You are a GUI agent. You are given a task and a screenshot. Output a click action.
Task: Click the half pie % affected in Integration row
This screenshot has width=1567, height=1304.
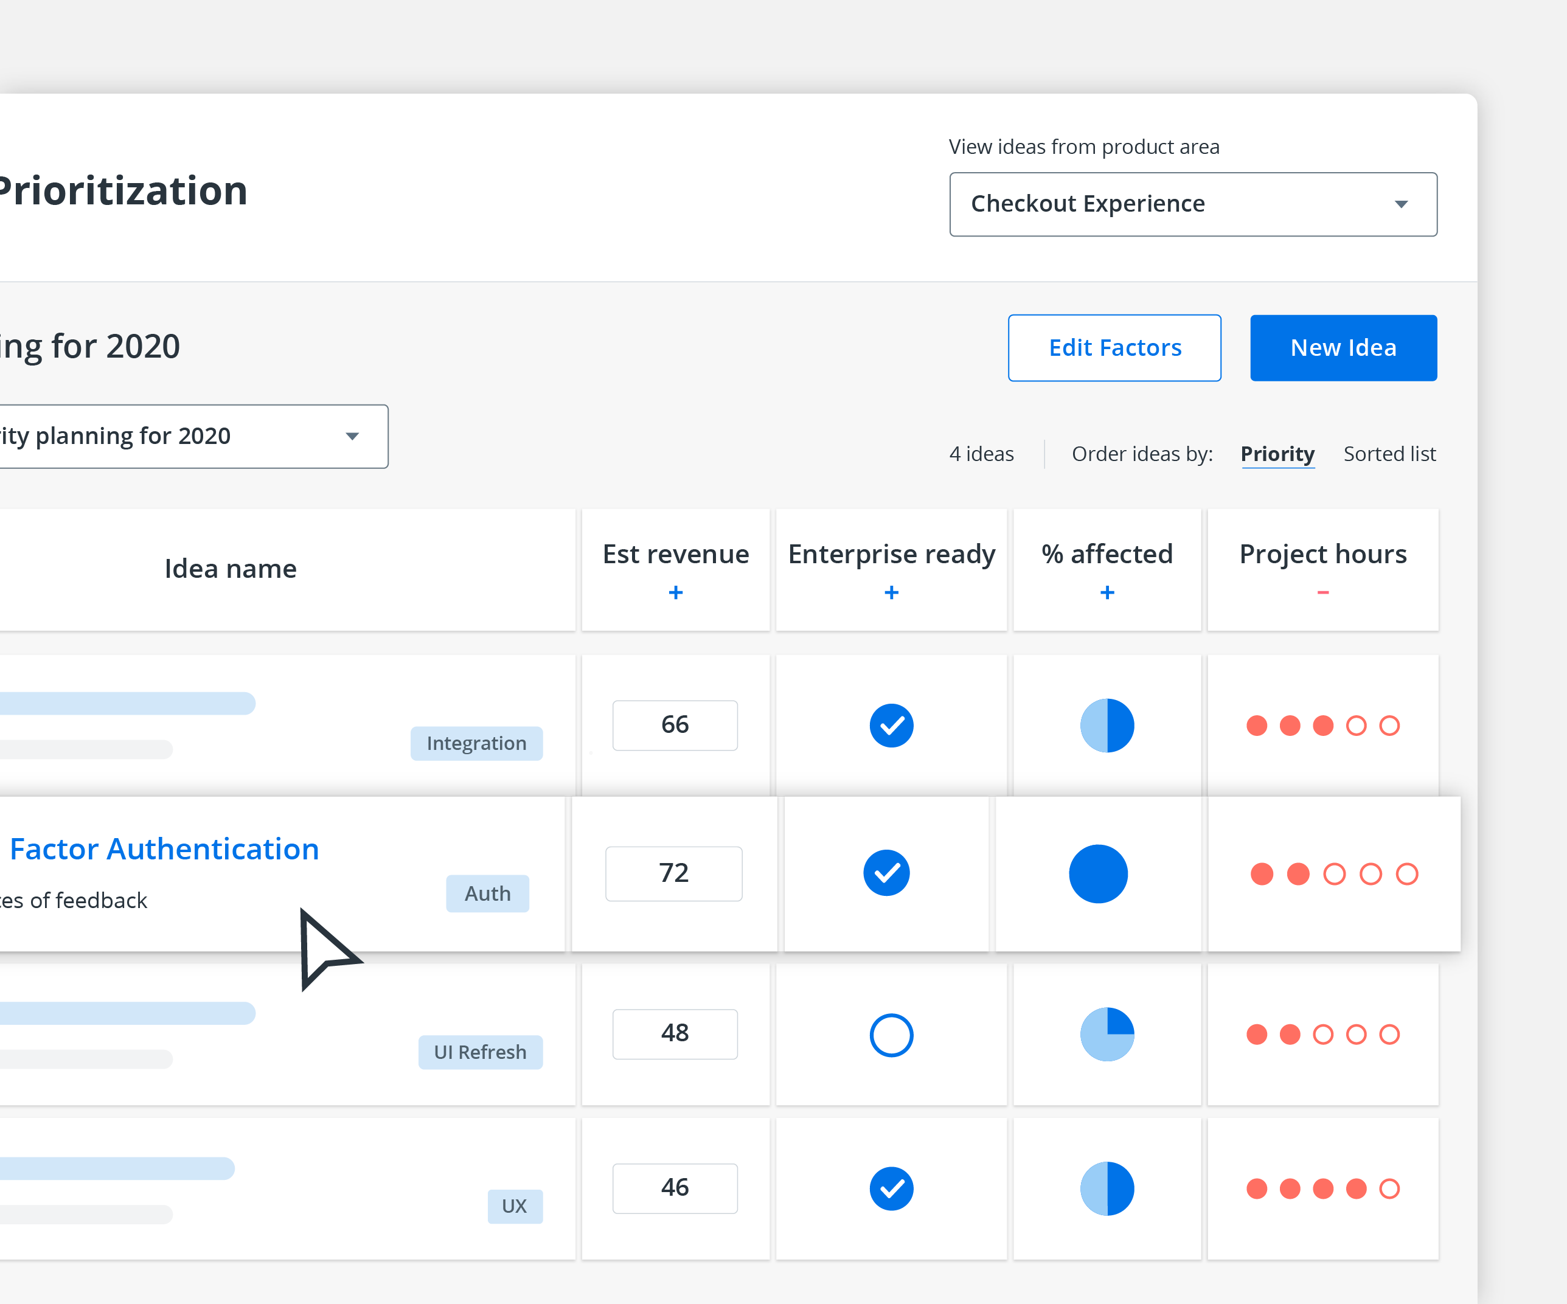click(x=1107, y=725)
